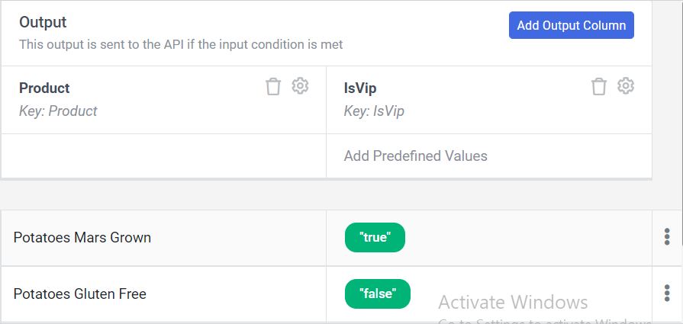Click the "Key: IsVip" label
Image resolution: width=683 pixels, height=324 pixels.
374,111
